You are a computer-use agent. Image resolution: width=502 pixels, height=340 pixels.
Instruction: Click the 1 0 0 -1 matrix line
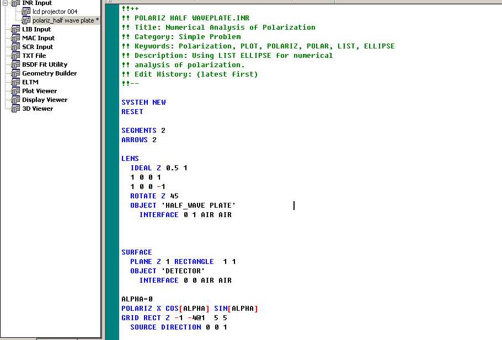148,186
